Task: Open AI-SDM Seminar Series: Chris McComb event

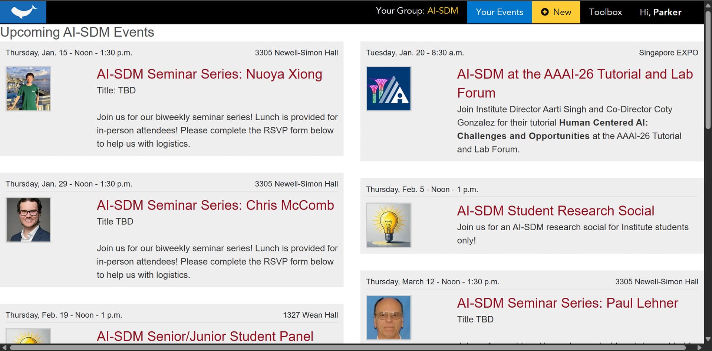Action: 215,205
